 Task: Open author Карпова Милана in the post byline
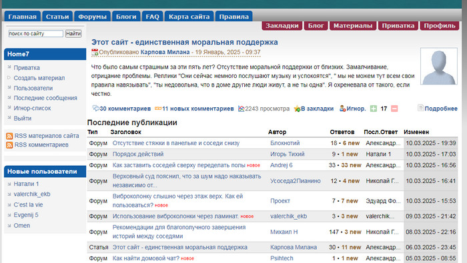[x=165, y=52]
